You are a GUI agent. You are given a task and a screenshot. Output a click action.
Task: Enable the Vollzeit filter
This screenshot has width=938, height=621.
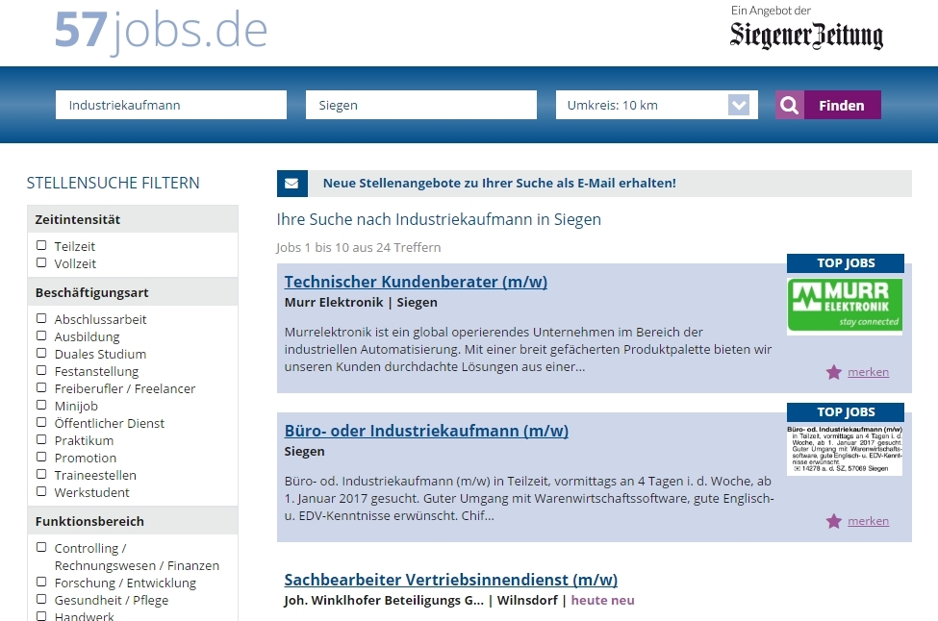[41, 262]
